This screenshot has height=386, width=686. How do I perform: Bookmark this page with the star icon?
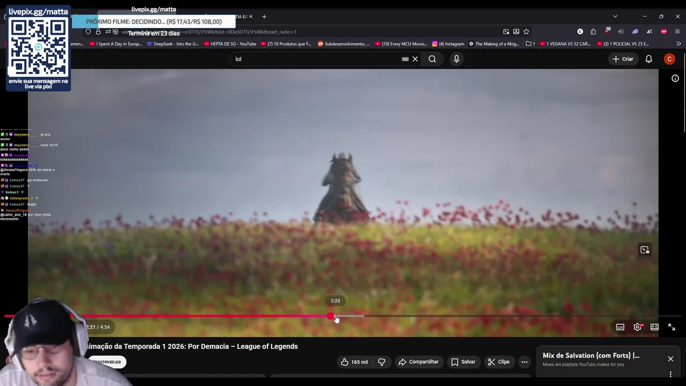point(526,32)
